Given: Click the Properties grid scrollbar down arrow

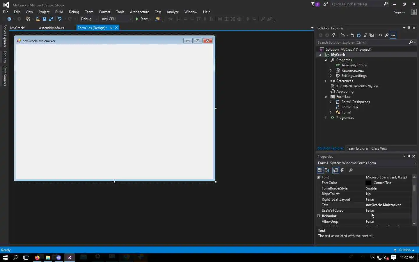Looking at the screenshot, I should [414, 224].
